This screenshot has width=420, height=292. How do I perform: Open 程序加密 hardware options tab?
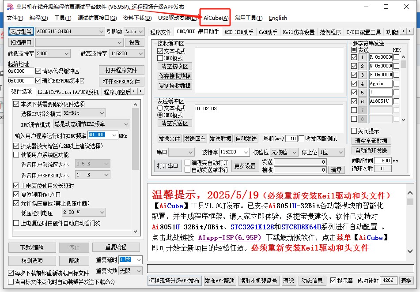point(117,92)
